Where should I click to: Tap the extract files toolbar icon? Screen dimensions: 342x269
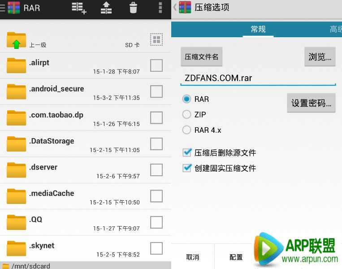[106, 8]
